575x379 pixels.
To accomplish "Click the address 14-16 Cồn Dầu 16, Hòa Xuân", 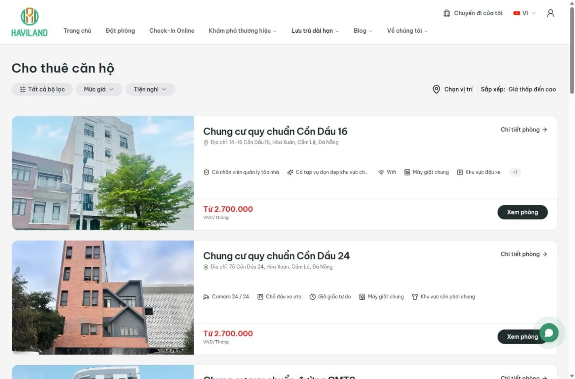I will point(274,142).
